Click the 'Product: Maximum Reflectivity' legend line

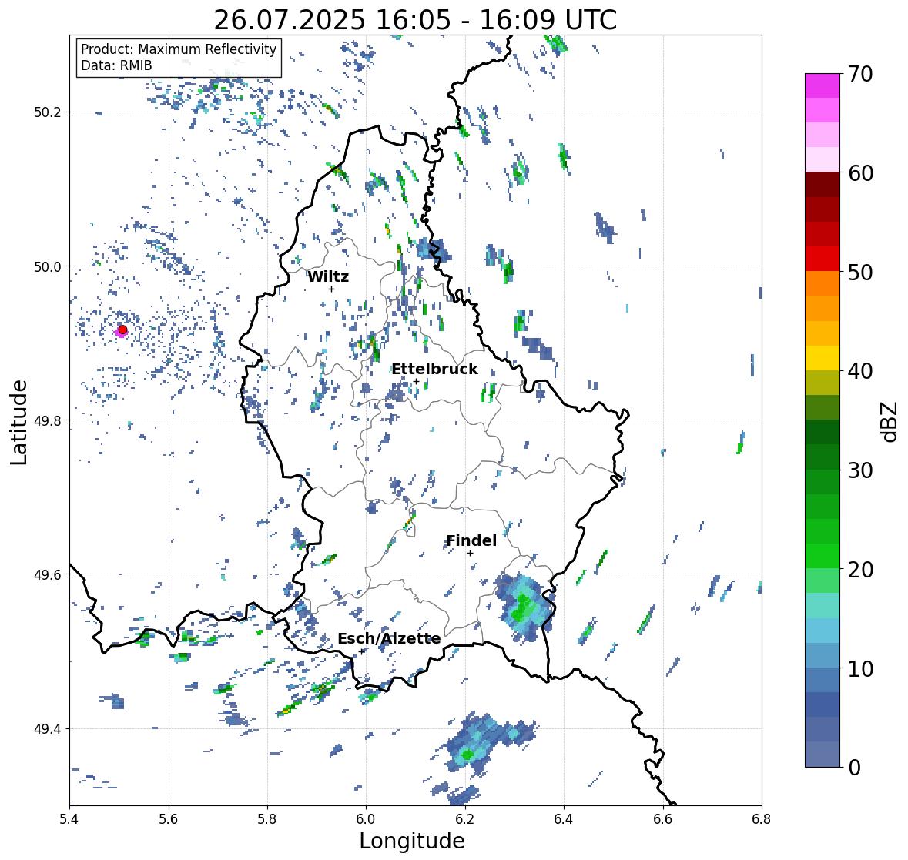pos(179,49)
